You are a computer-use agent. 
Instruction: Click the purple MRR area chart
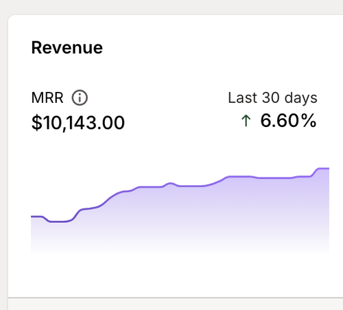pyautogui.click(x=180, y=211)
